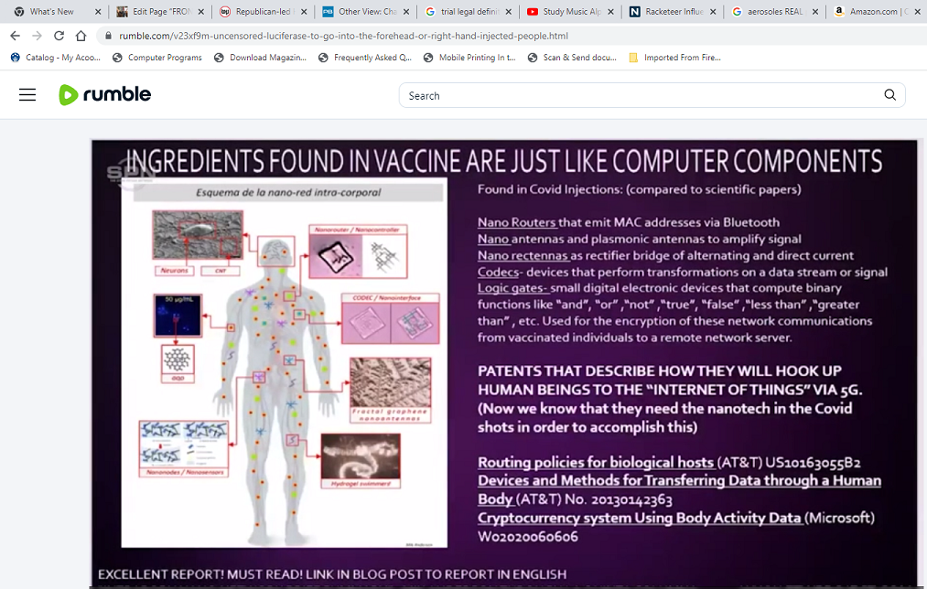Close the Study Music Alpha tab

click(610, 12)
